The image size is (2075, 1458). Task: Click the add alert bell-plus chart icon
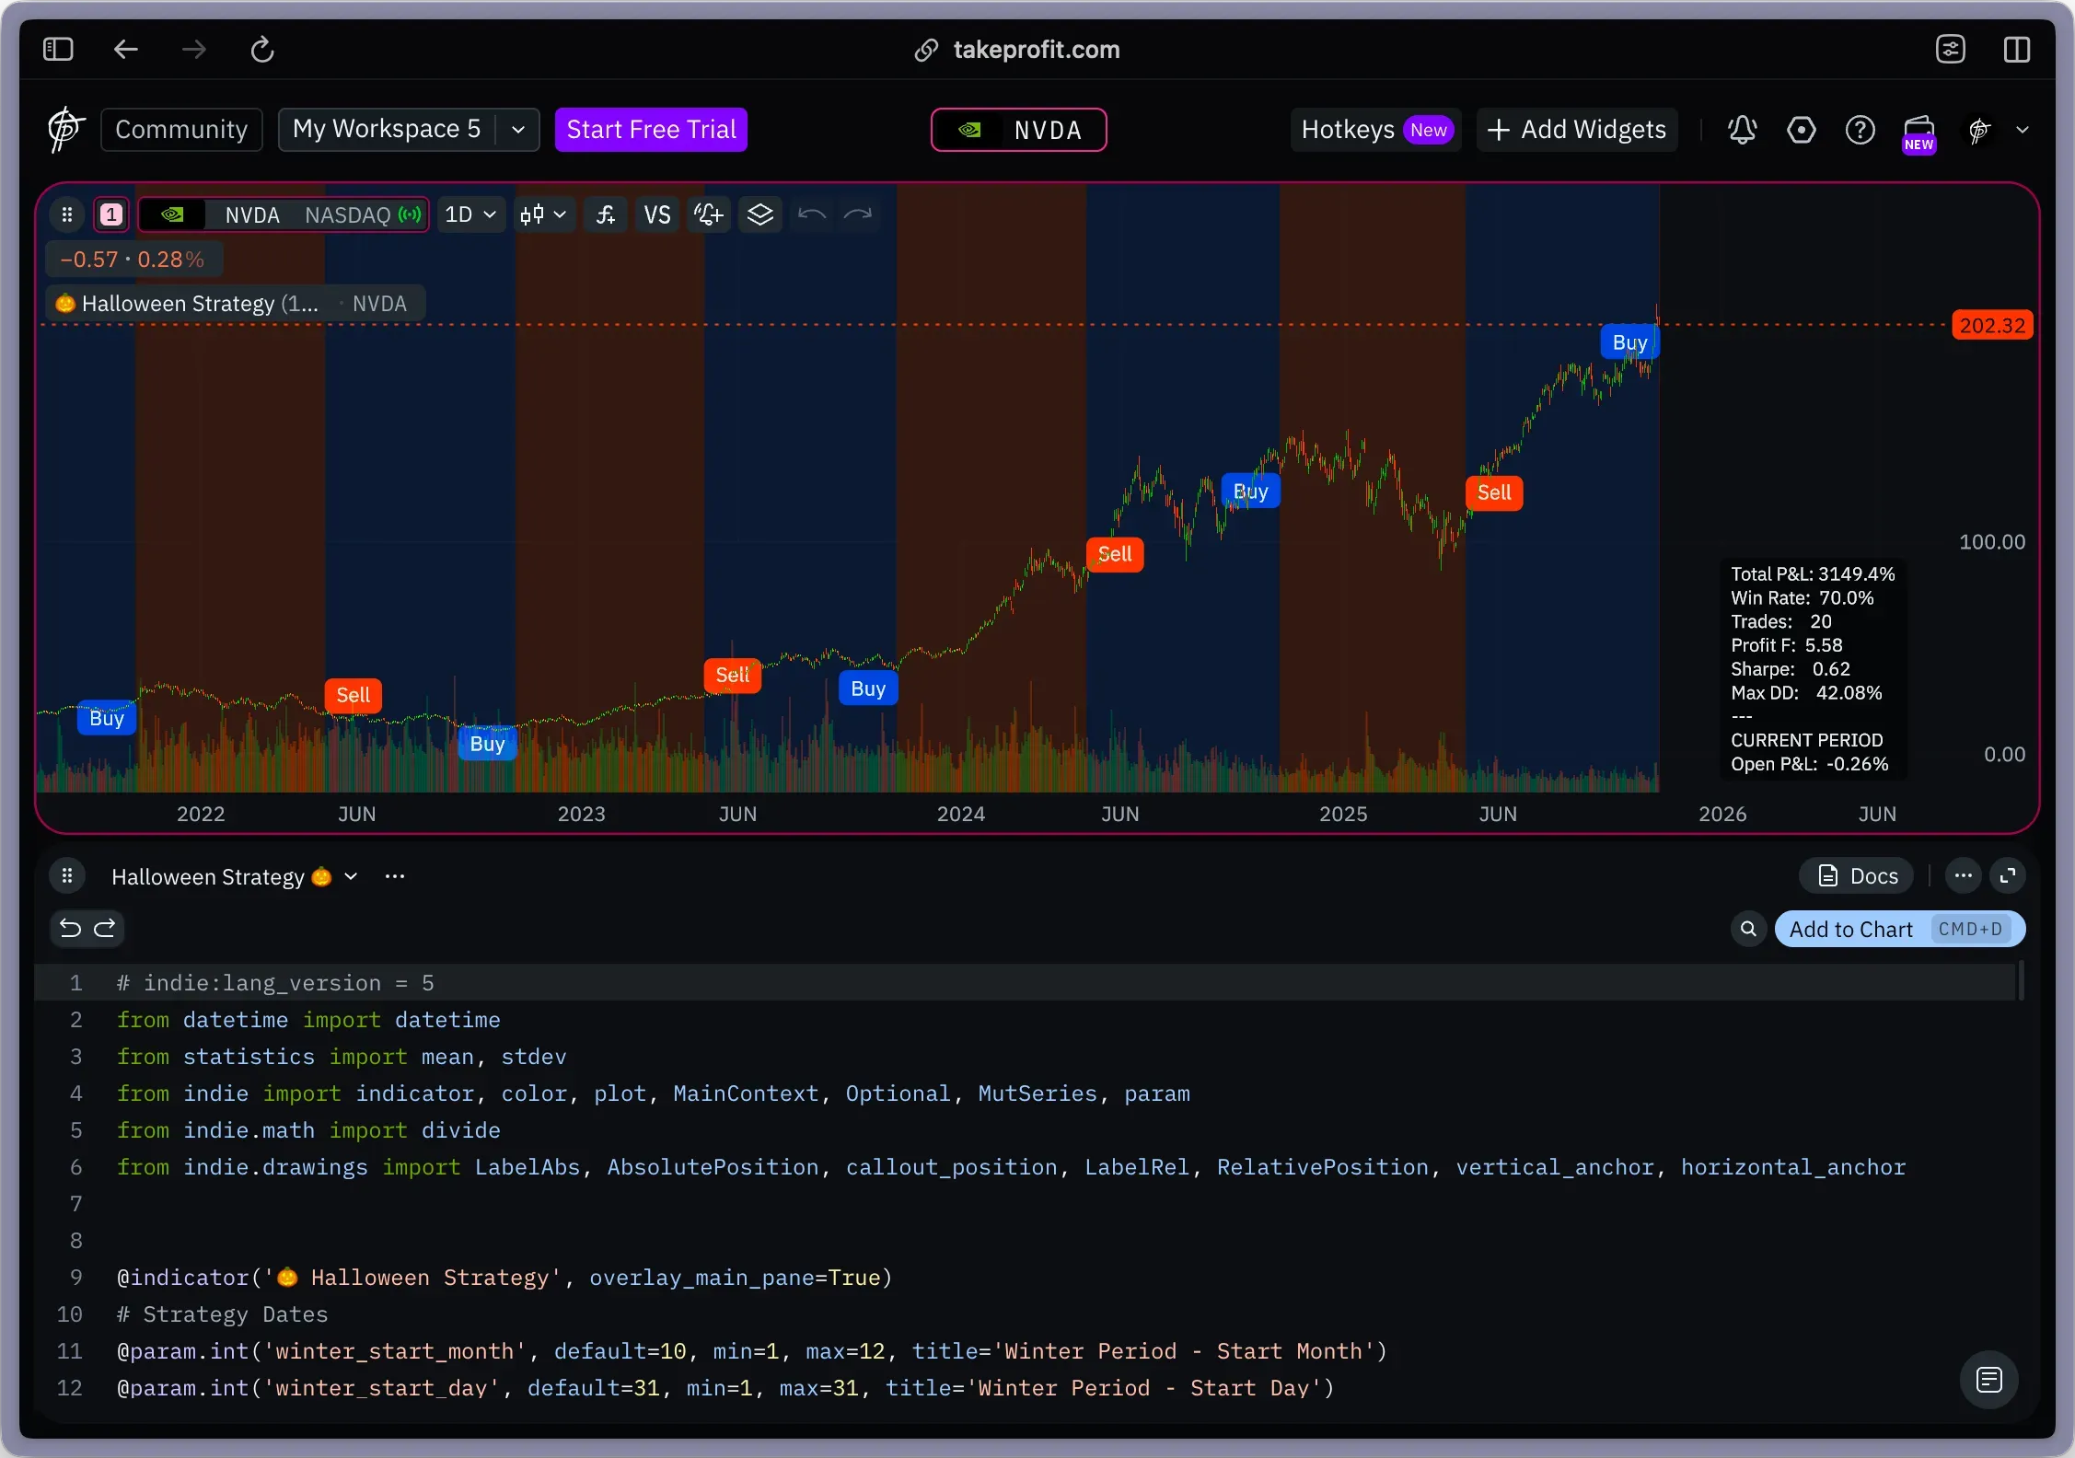(x=708, y=215)
